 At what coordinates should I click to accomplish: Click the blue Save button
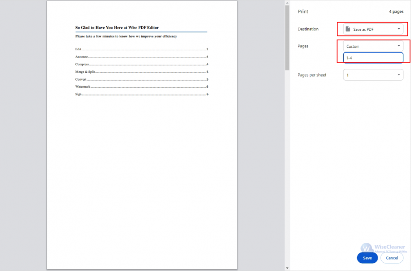click(367, 258)
